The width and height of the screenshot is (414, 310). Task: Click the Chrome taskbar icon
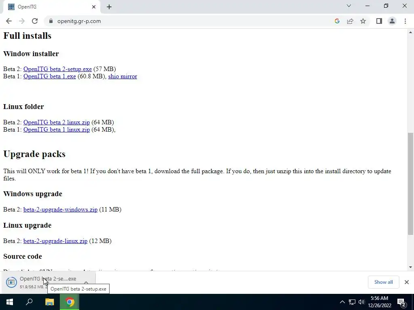click(70, 302)
